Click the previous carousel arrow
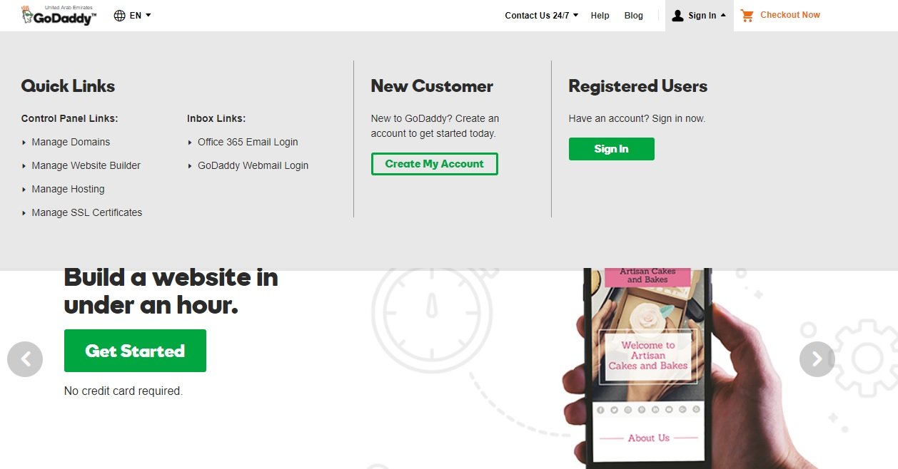 pos(26,359)
